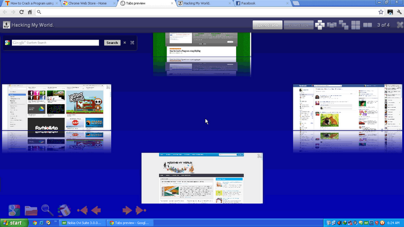
Task: Jump to first tab with left-end arrow
Action: click(x=83, y=210)
